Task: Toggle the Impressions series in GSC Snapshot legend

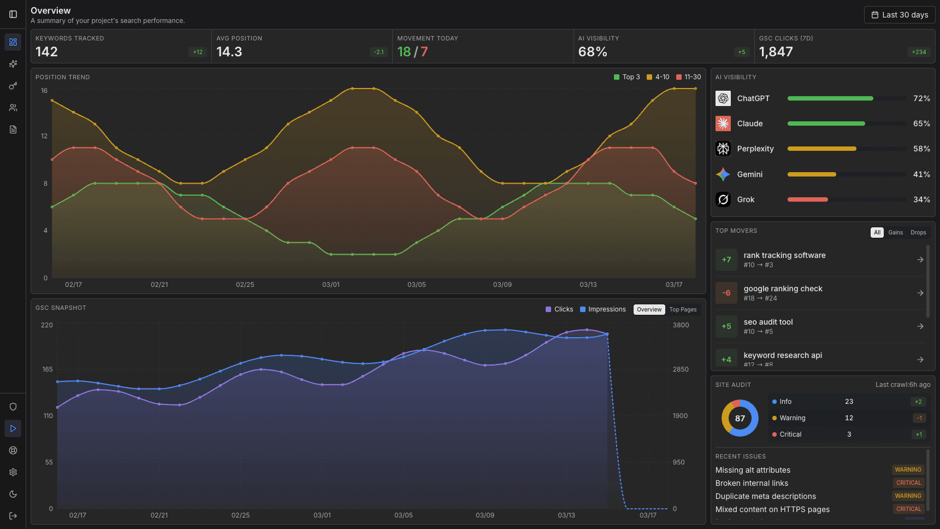Action: (x=603, y=309)
